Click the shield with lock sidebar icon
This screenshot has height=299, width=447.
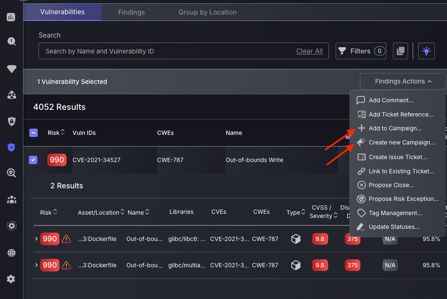click(11, 121)
